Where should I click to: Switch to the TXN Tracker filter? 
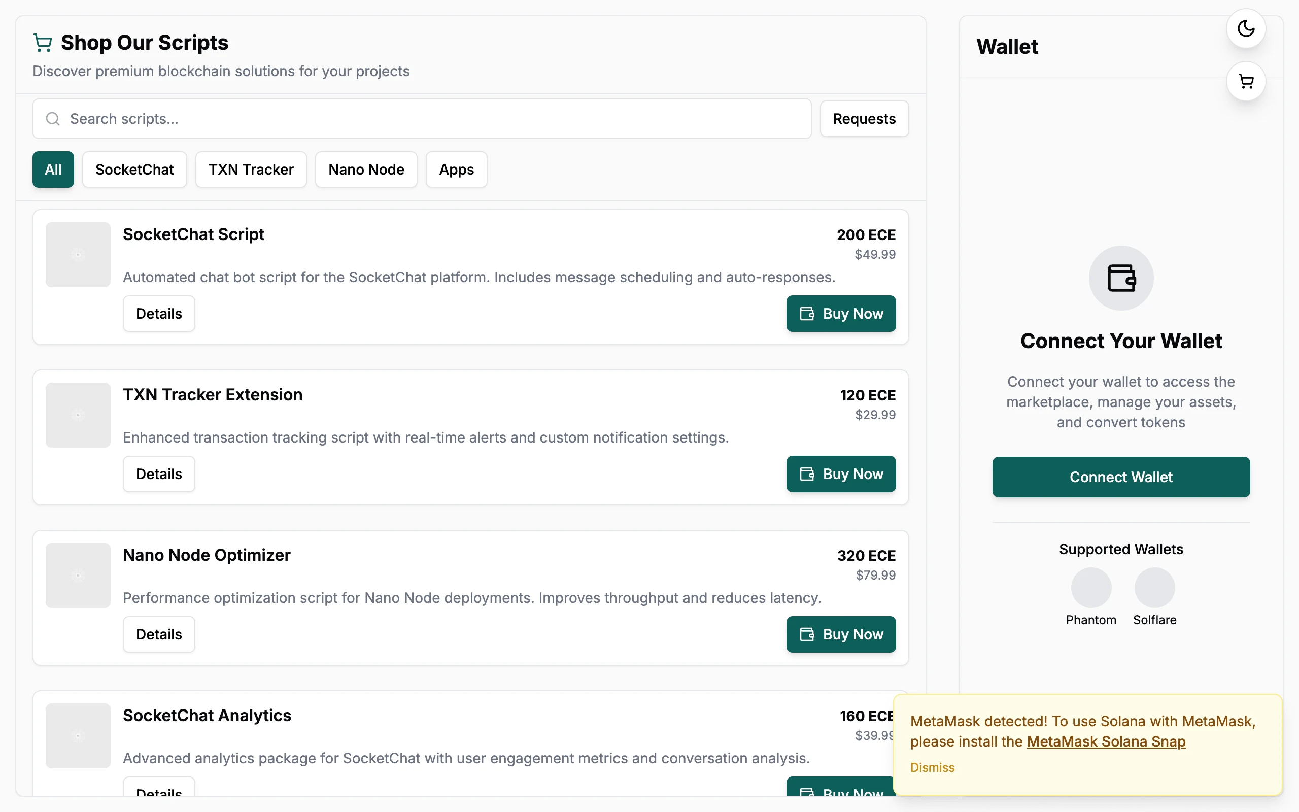251,170
